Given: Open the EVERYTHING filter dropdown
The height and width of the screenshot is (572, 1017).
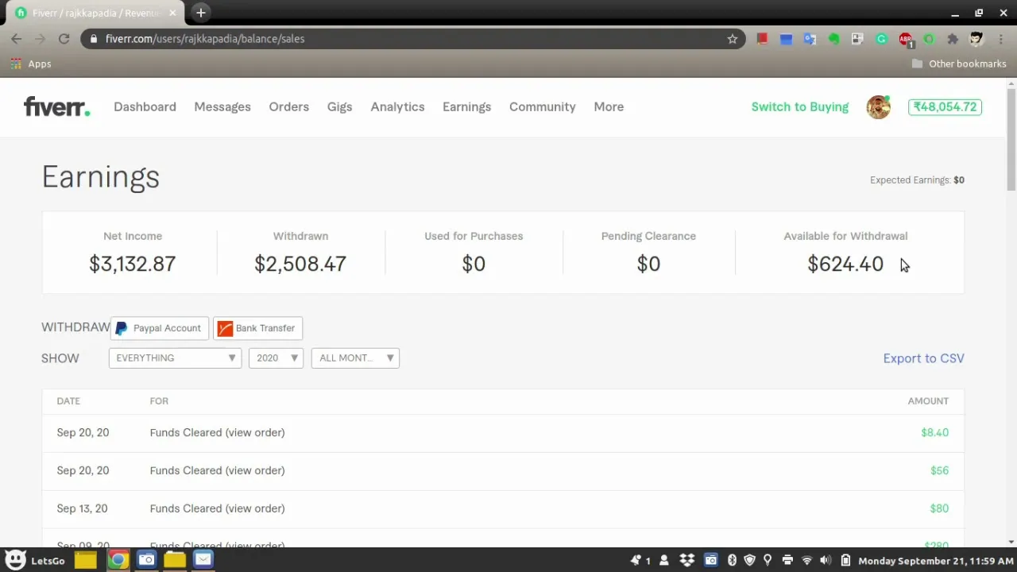Looking at the screenshot, I should pyautogui.click(x=175, y=358).
